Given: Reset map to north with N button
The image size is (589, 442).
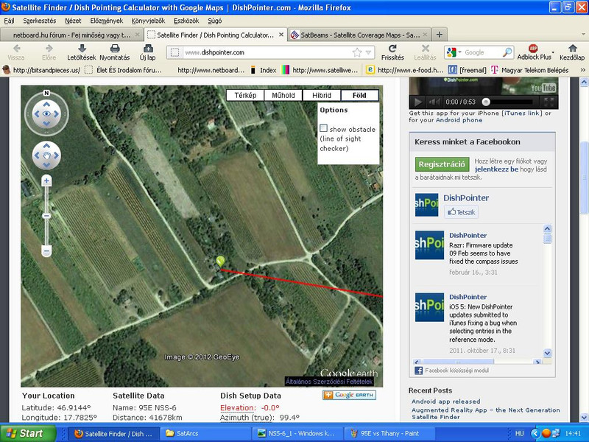Looking at the screenshot, I should (46, 93).
